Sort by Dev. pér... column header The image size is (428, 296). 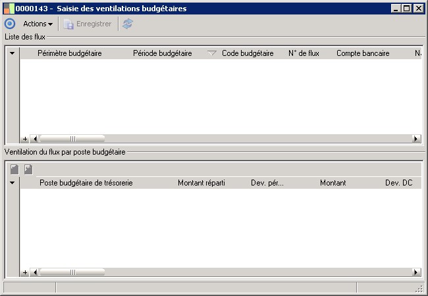tap(267, 183)
